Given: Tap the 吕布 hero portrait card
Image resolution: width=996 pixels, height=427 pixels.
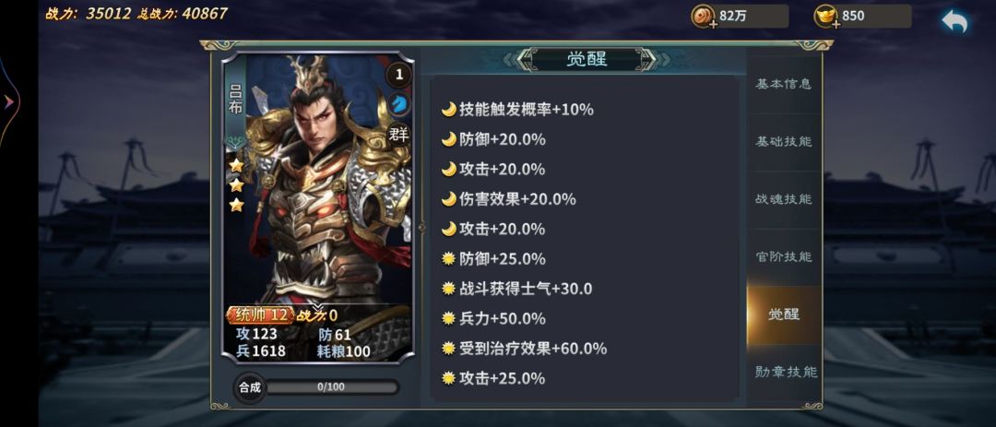Looking at the screenshot, I should coord(317,208).
